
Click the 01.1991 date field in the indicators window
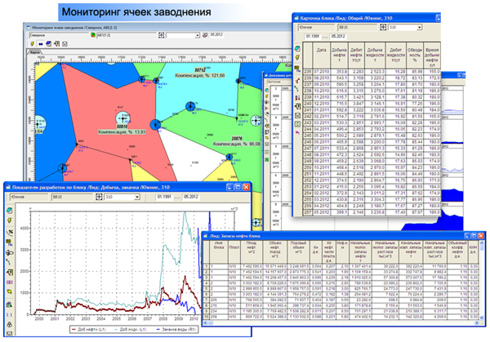coord(164,197)
